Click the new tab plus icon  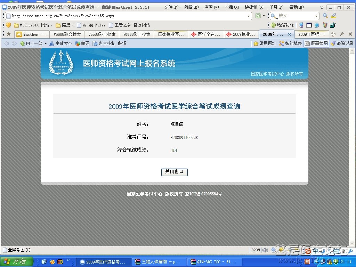(333, 34)
